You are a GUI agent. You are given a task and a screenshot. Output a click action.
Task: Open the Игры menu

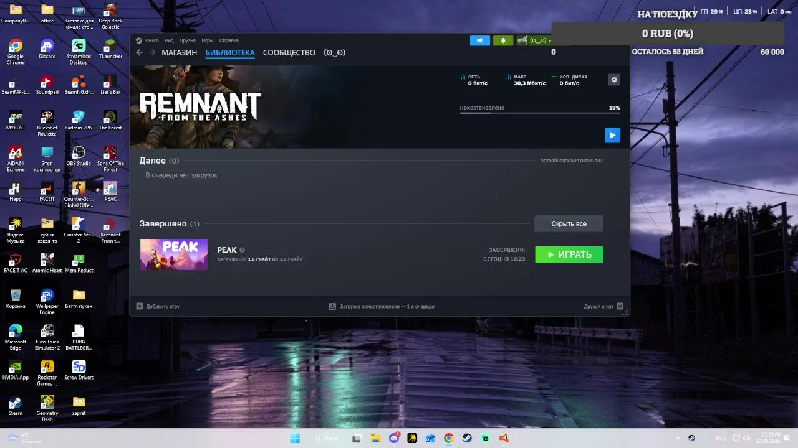[x=208, y=40]
